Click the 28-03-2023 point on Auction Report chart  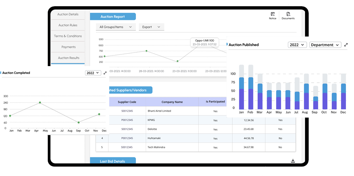pos(146,51)
